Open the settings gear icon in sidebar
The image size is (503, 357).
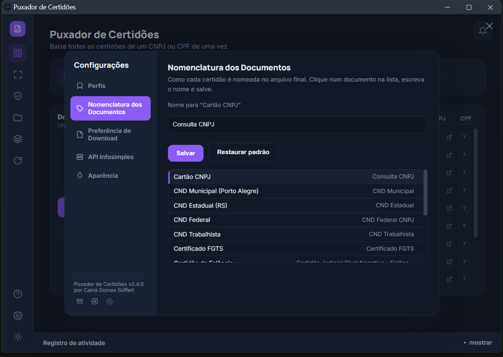pyautogui.click(x=18, y=315)
